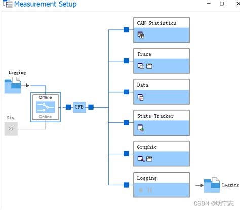Toggle the Offline/Online mode switch
Viewport: 240px width, 210px height.
click(x=46, y=107)
